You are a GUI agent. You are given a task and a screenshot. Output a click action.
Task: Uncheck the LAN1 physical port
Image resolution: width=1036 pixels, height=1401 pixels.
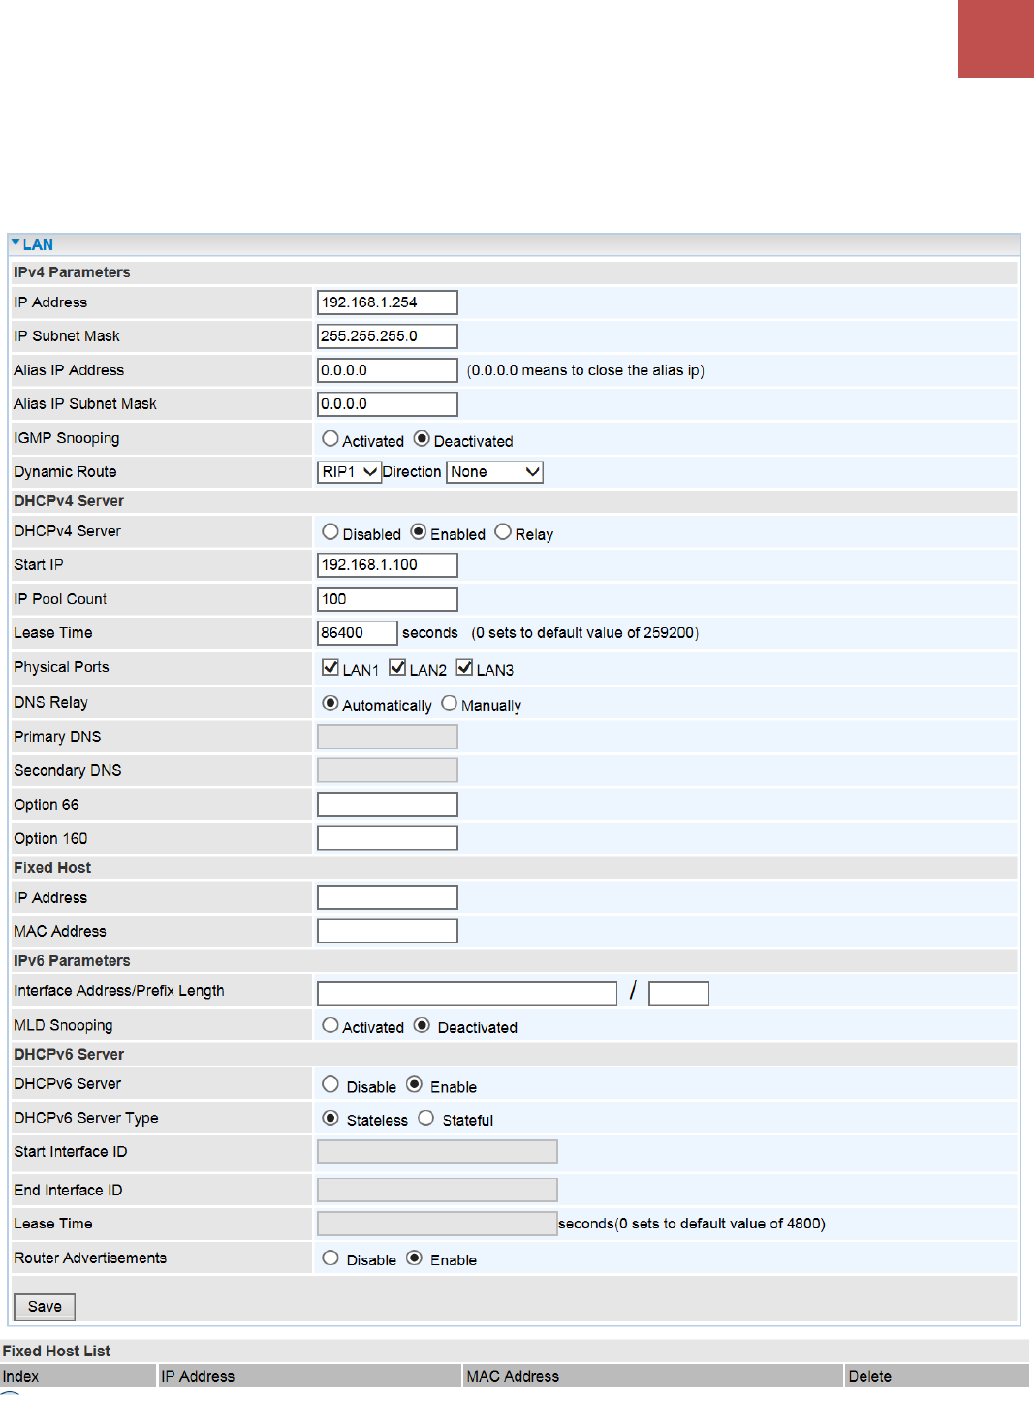pos(330,668)
